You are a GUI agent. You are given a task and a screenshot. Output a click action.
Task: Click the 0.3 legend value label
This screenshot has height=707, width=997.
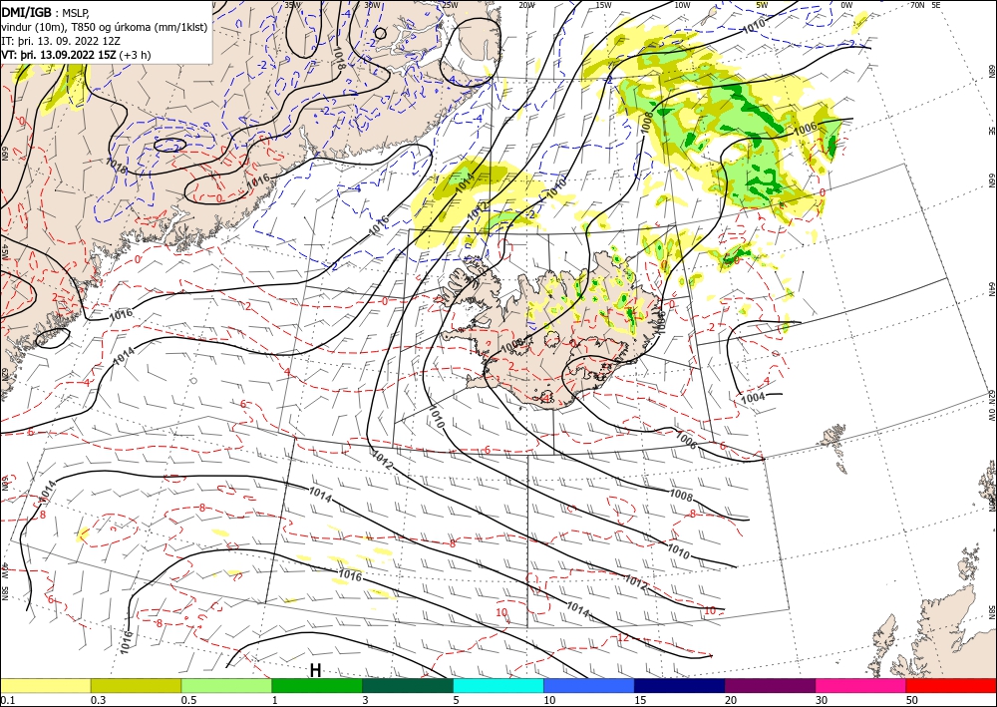[x=98, y=700]
